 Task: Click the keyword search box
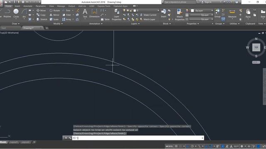point(180,2)
